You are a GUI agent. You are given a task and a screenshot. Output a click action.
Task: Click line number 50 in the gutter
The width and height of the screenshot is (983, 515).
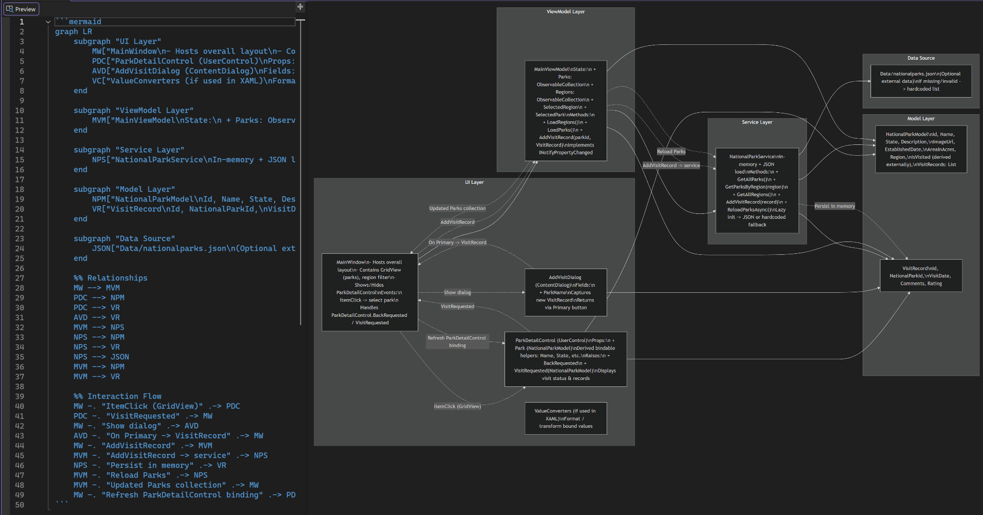click(x=19, y=505)
